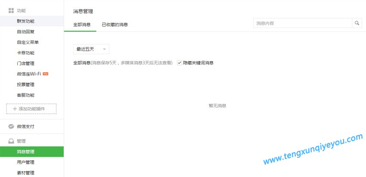The height and width of the screenshot is (177, 366).
Task: Click the 功能 grid icon
Action: click(x=11, y=10)
